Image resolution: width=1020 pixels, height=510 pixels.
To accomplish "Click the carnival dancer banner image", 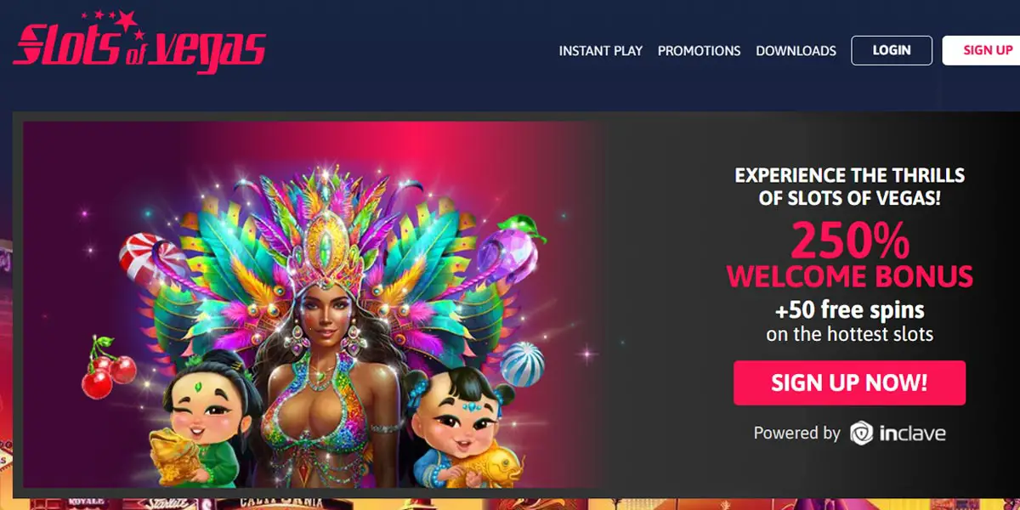I will [x=314, y=304].
